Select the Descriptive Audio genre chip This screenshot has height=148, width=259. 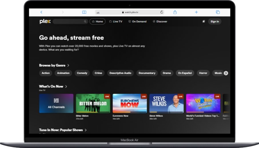tap(120, 73)
